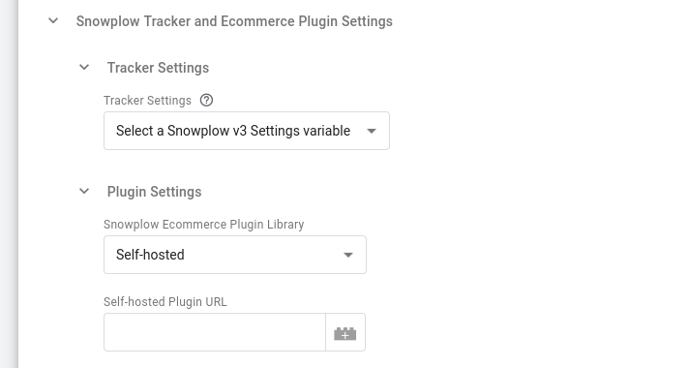Click the Snowplow Tracker and Ecommerce Plugin Settings heading

234,21
